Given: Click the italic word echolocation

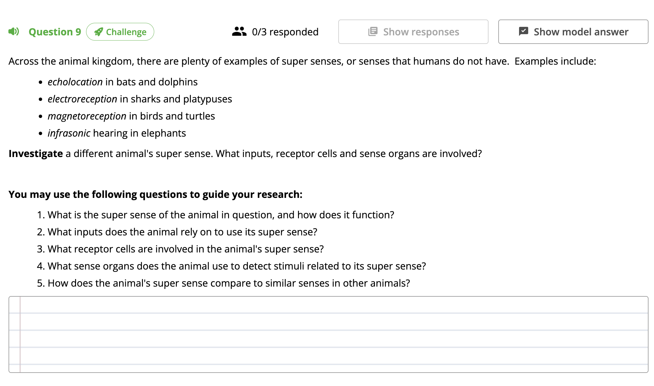Looking at the screenshot, I should point(75,82).
